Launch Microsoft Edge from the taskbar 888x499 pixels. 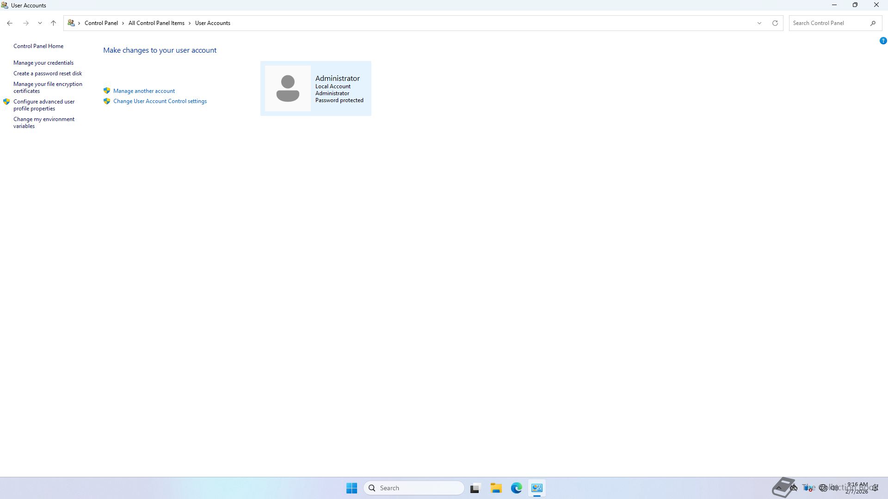coord(516,488)
